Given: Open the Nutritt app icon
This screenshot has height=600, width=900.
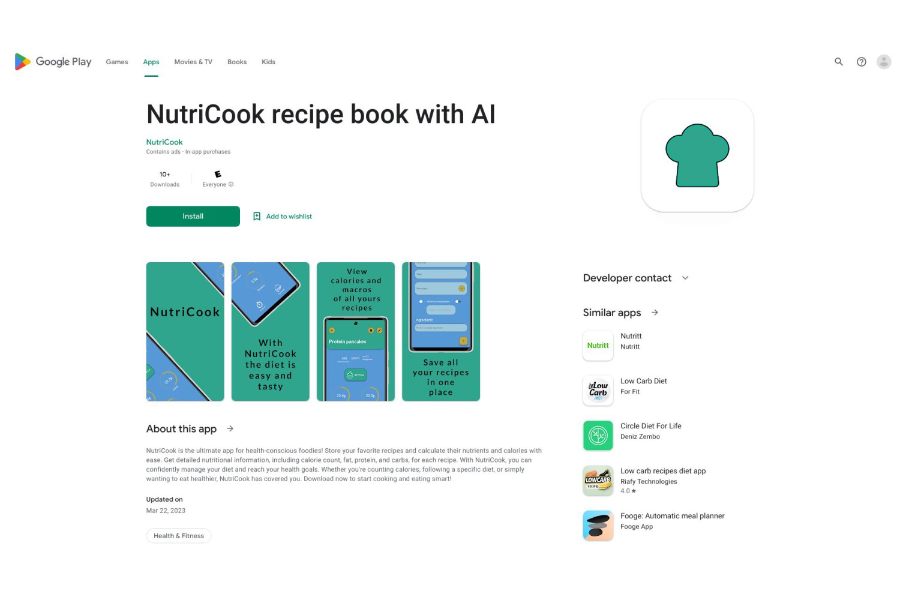Looking at the screenshot, I should click(x=598, y=346).
